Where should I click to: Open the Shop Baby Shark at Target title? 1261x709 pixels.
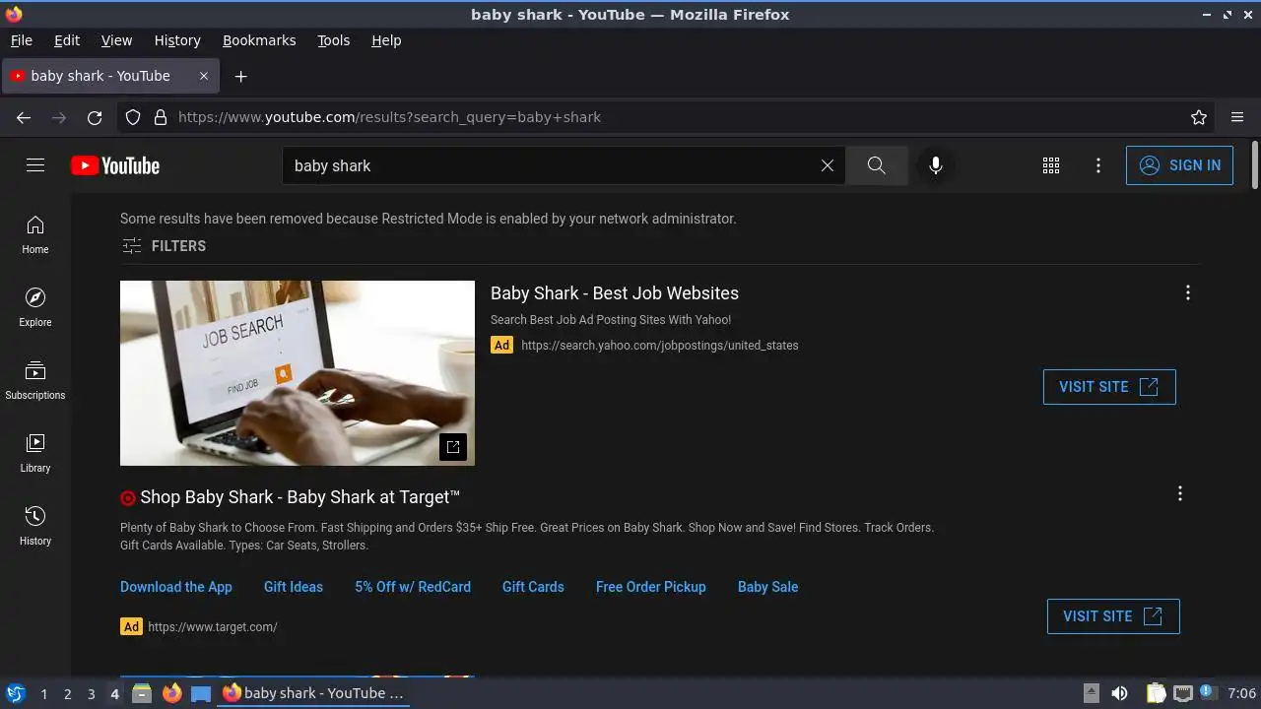pos(300,497)
